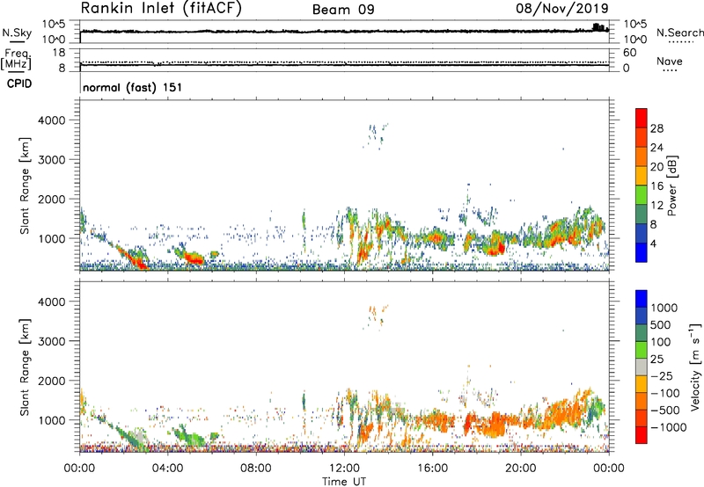The width and height of the screenshot is (704, 487).
Task: Click the '-25' label on velocity colorbar
Action: pyautogui.click(x=662, y=376)
